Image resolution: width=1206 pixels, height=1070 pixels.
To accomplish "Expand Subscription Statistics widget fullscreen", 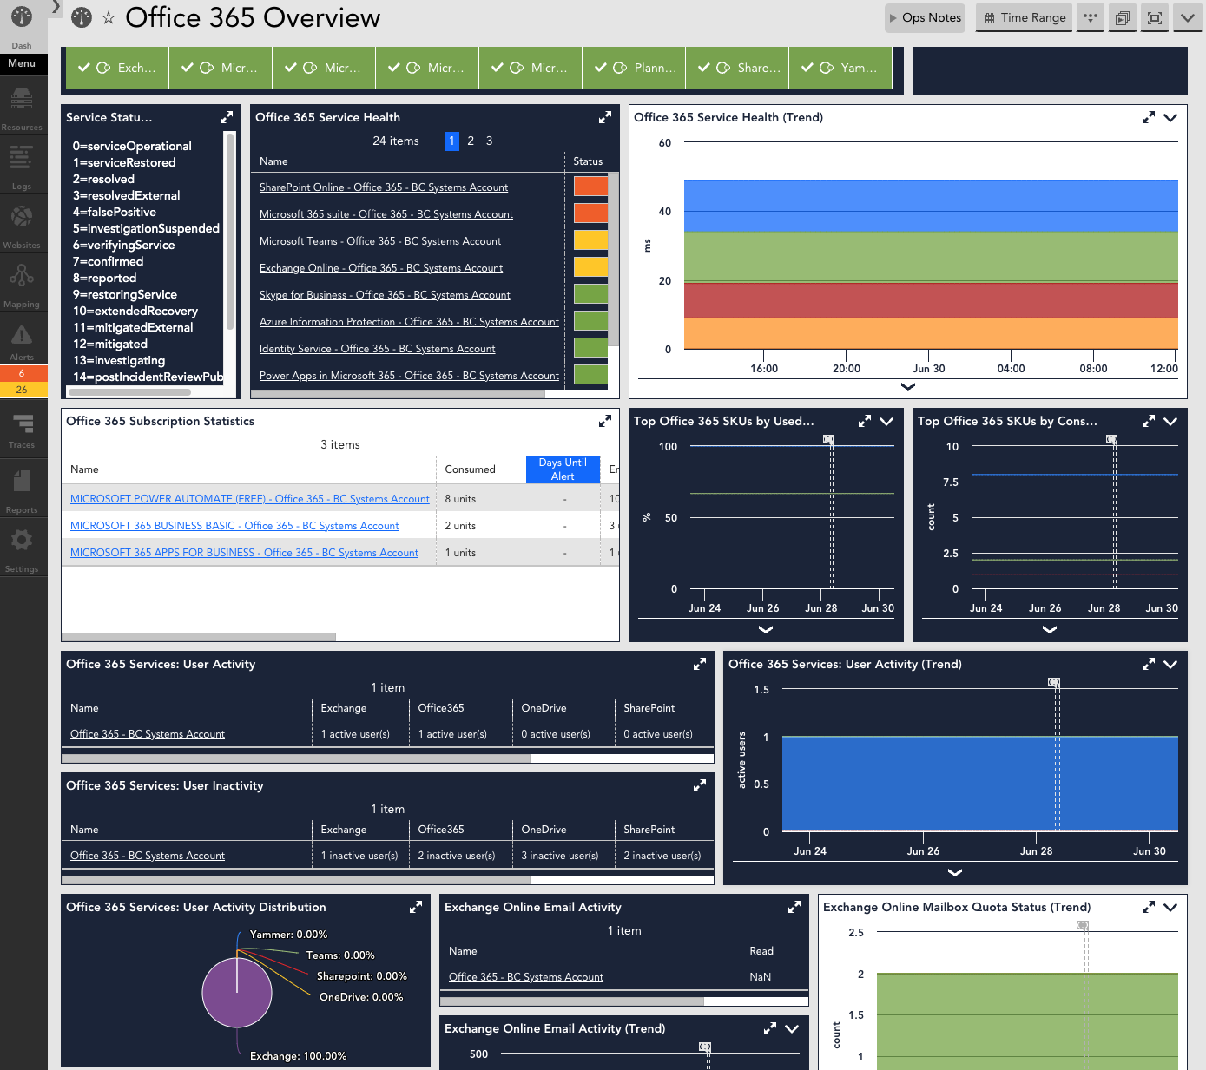I will (605, 421).
